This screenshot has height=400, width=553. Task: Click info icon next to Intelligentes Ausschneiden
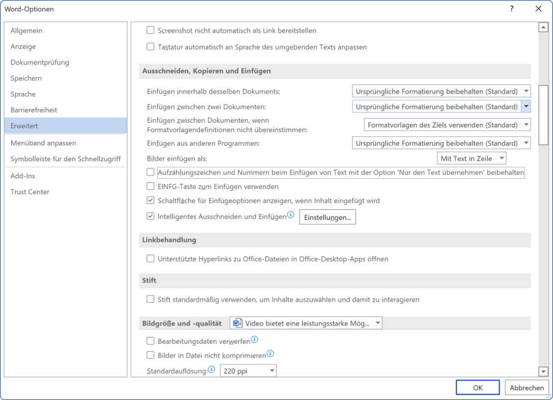pyautogui.click(x=291, y=215)
